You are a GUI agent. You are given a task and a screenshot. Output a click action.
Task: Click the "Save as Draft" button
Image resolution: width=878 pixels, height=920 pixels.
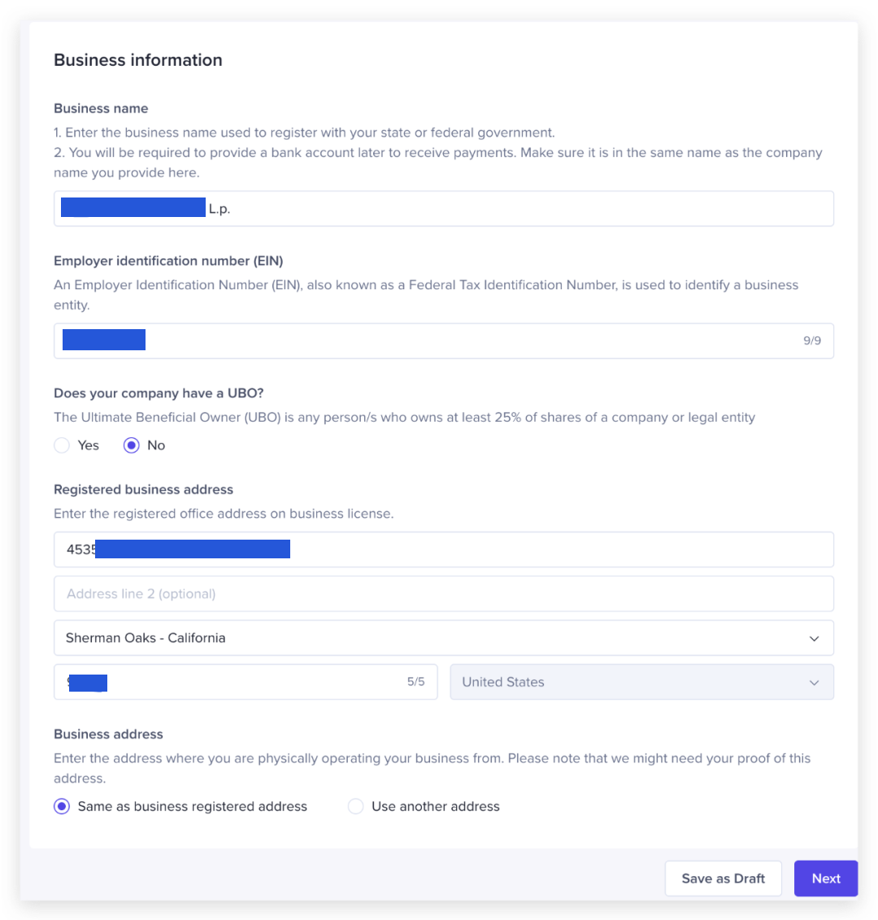click(723, 879)
